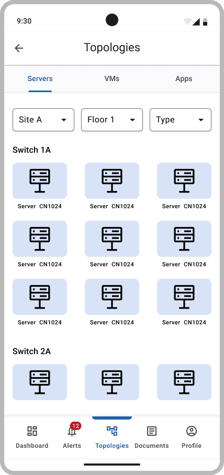224x475 pixels.
Task: Expand the Floor 1 dropdown
Action: click(x=112, y=120)
